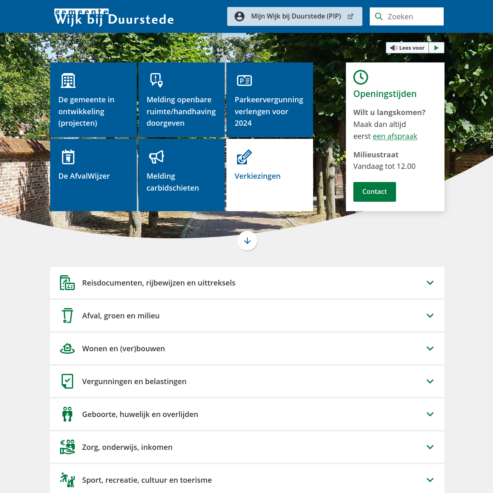Click the Lees voor read-aloud button
Image resolution: width=493 pixels, height=493 pixels.
tap(407, 48)
